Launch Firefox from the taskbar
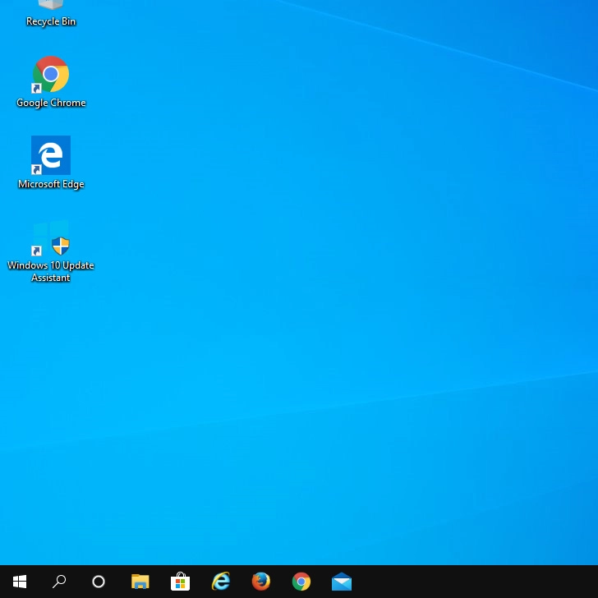The width and height of the screenshot is (598, 598). click(x=261, y=582)
